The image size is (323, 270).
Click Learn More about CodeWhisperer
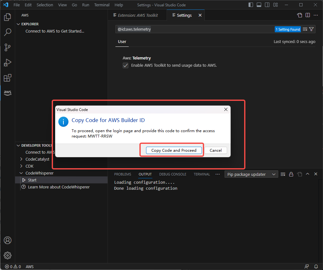point(59,187)
